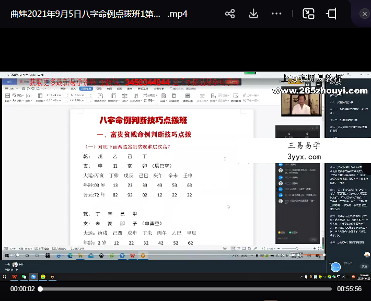This screenshot has width=371, height=301.
Task: Click 下移一层 send backward button
Action: click(251, 100)
